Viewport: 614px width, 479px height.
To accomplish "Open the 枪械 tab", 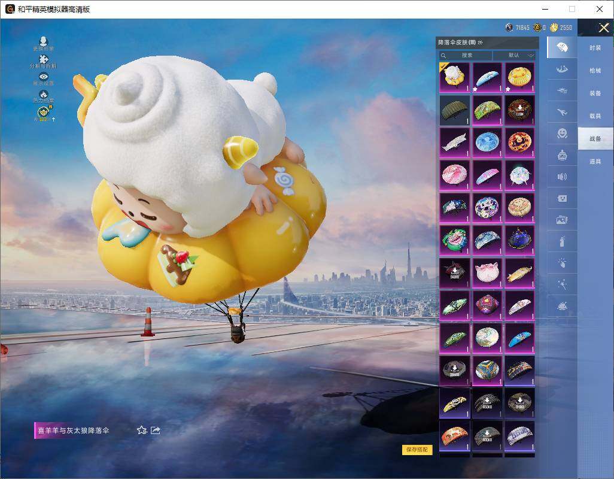I will [595, 71].
